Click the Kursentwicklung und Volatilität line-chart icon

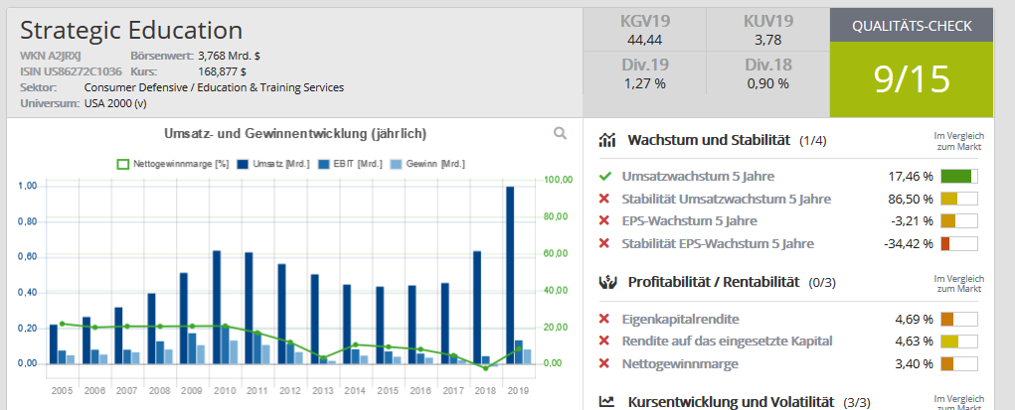tap(606, 402)
